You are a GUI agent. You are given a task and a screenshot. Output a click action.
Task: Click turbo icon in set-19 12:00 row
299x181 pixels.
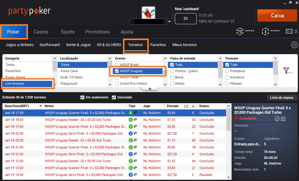[x=135, y=161]
